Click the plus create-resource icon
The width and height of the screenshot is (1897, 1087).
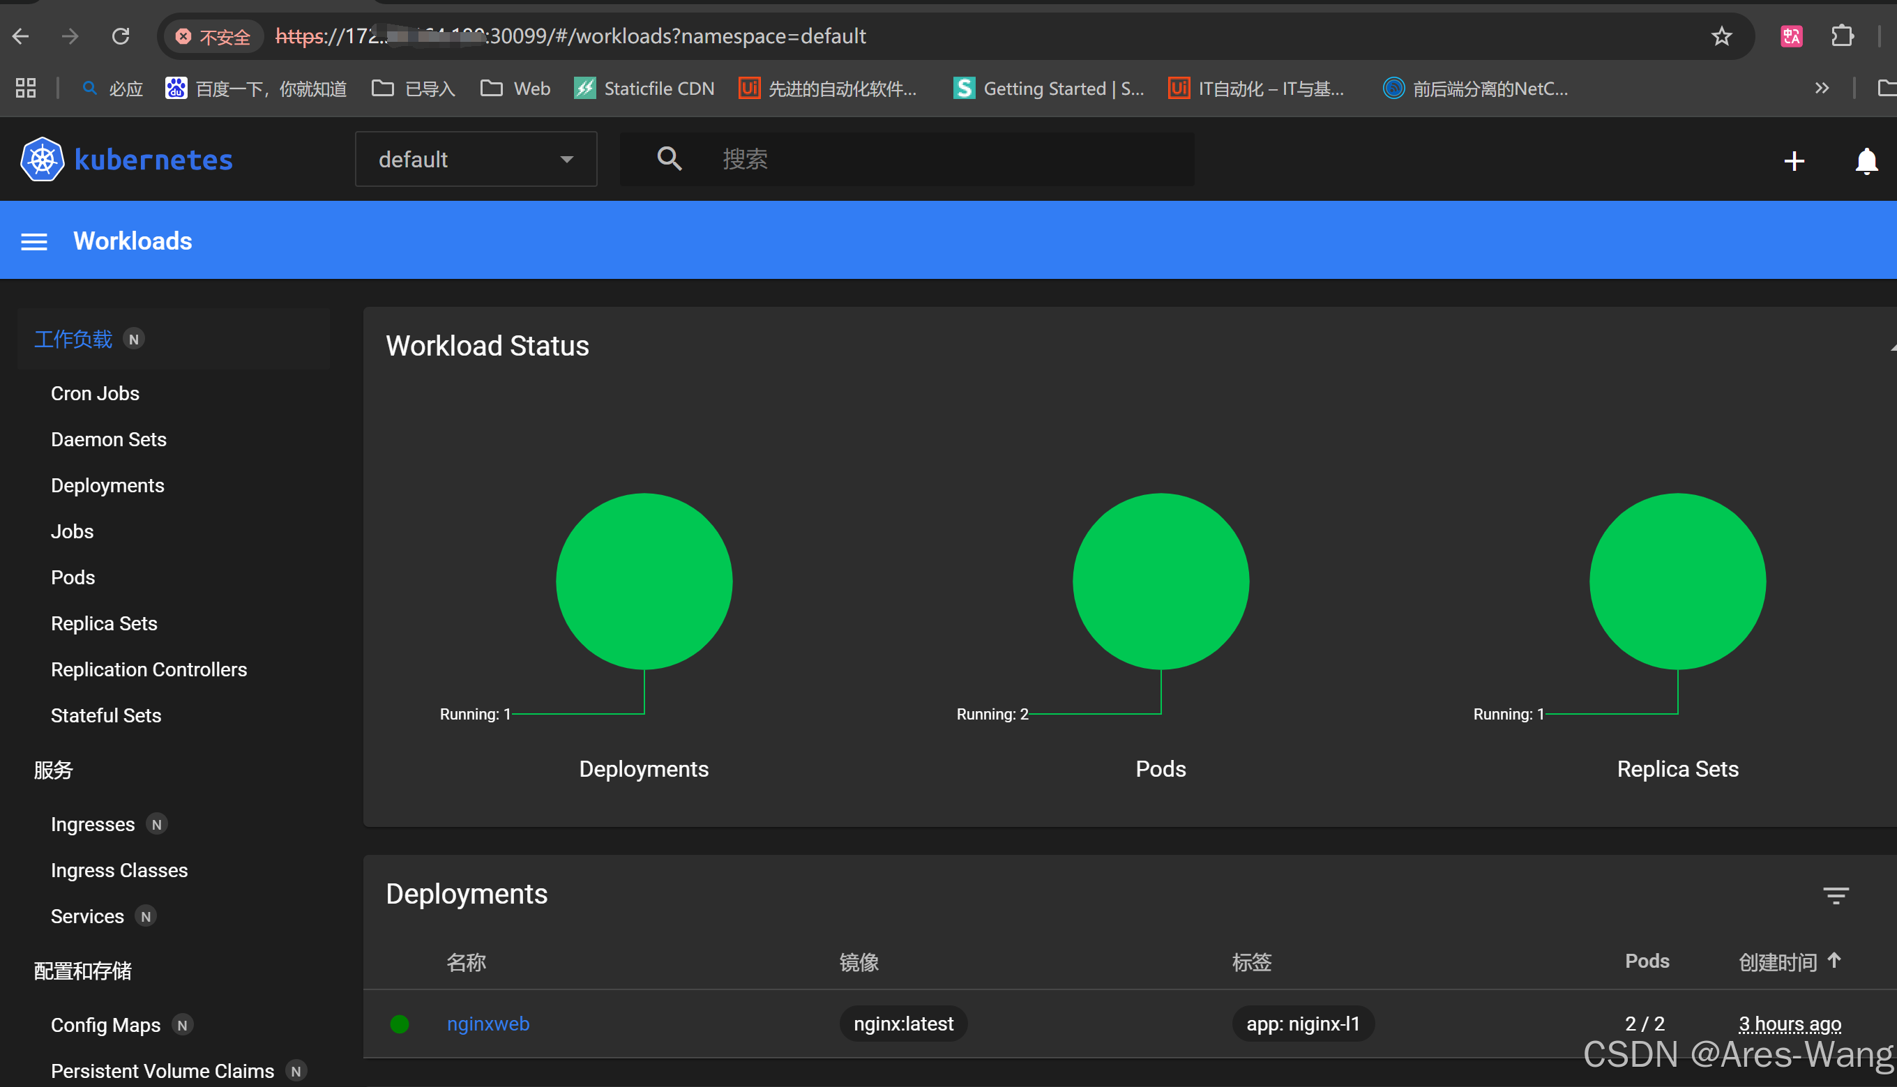1793,160
